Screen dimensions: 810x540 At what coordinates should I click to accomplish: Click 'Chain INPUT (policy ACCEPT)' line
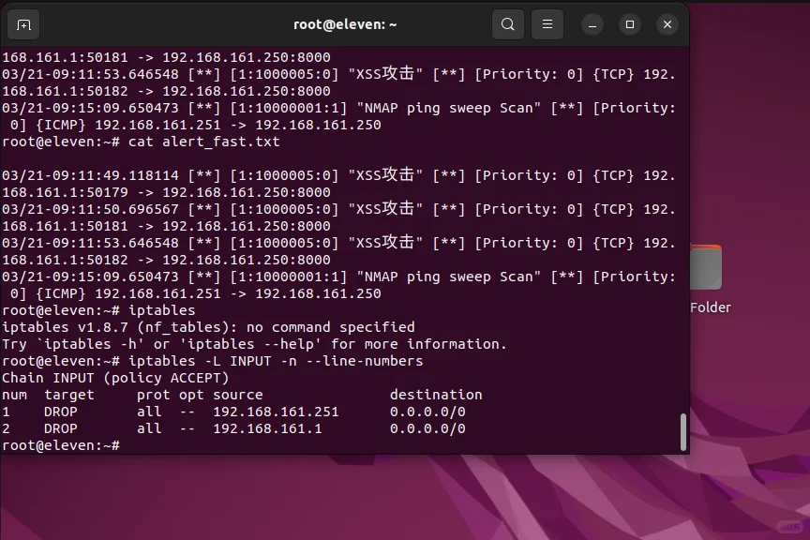115,378
